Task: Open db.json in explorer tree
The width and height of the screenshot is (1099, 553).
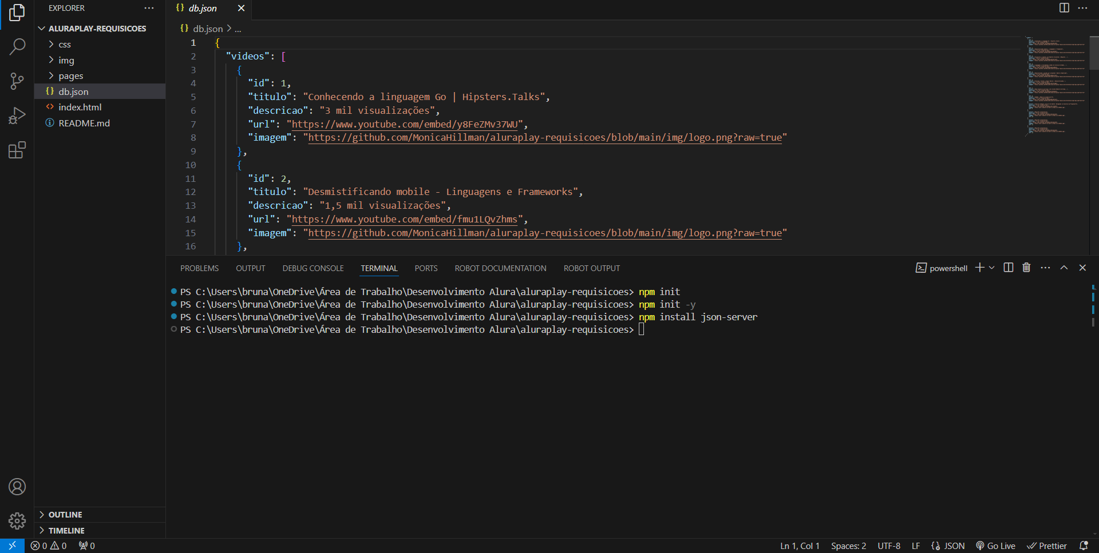Action: (x=100, y=91)
